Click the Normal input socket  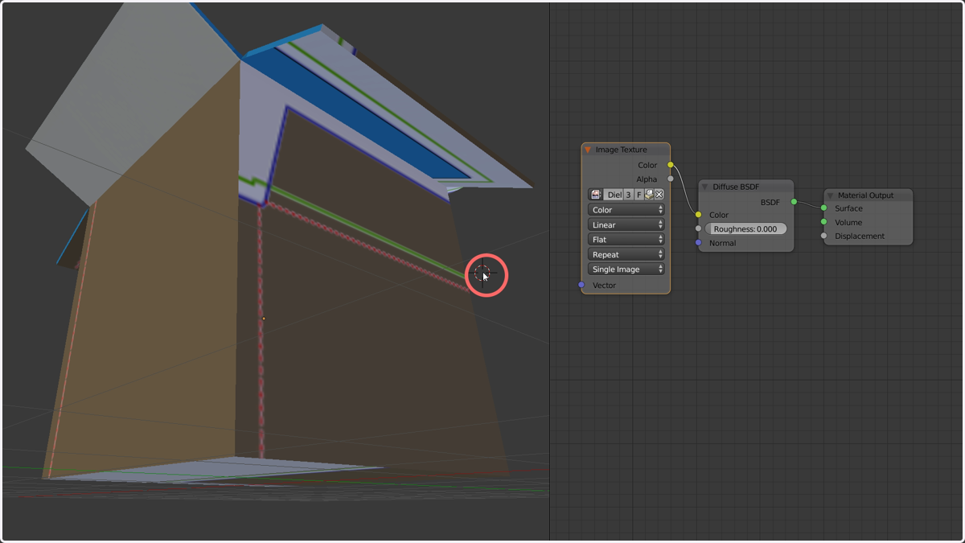tap(698, 243)
